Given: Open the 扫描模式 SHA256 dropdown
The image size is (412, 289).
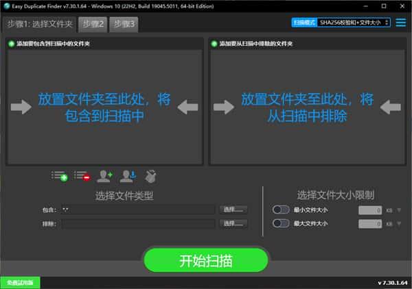Looking at the screenshot, I should (x=354, y=23).
